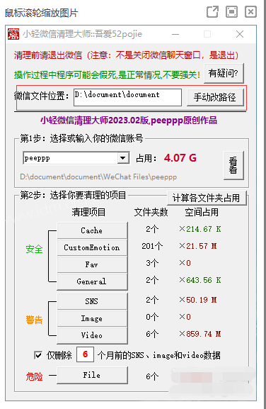The height and width of the screenshot is (409, 266).
Task: Click the green 安全 label
Action: 34,249
